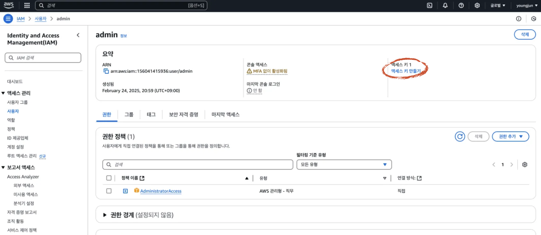This screenshot has height=235, width=541.
Task: Switch to the 그룹 tab
Action: tap(129, 115)
